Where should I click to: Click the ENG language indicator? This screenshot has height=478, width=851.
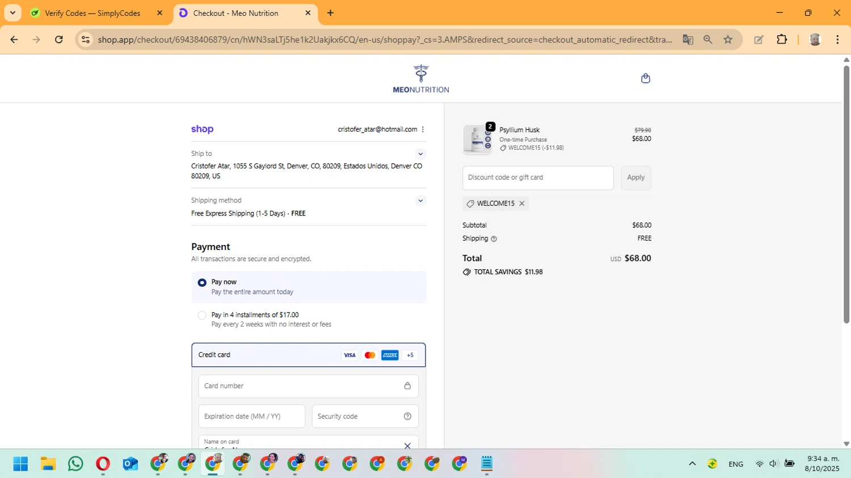(736, 464)
